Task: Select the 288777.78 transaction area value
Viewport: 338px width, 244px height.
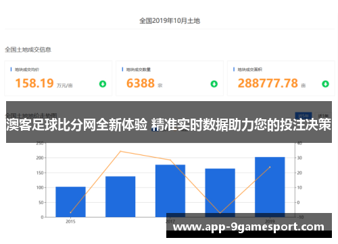Action: pyautogui.click(x=268, y=83)
